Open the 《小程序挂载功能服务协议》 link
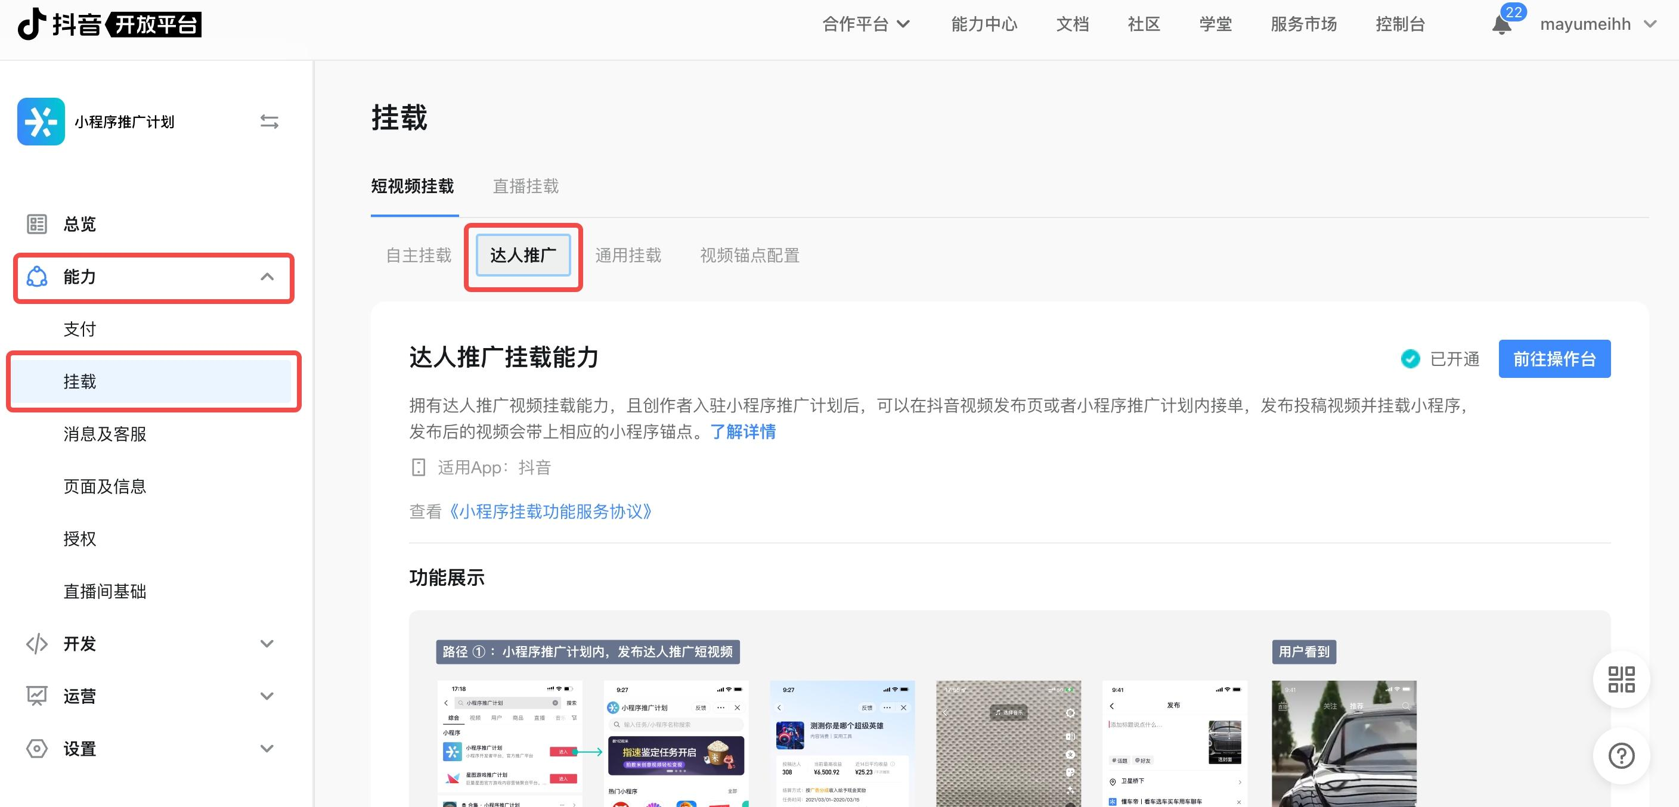Screen dimensions: 1679x807 coord(551,512)
